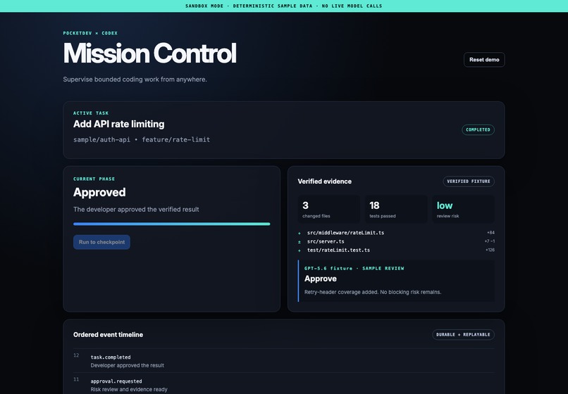Click the Approved phase heading
Image resolution: width=568 pixels, height=394 pixels.
(x=99, y=192)
